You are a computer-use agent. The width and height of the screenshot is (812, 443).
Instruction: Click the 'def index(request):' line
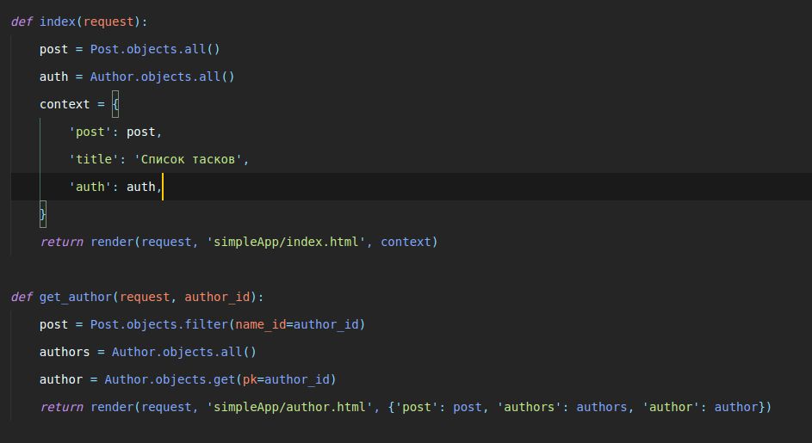[79, 22]
